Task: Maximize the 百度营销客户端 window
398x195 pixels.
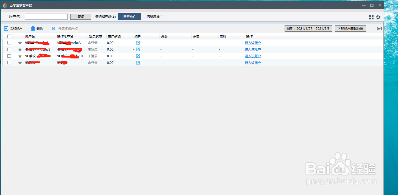Action: (372, 5)
